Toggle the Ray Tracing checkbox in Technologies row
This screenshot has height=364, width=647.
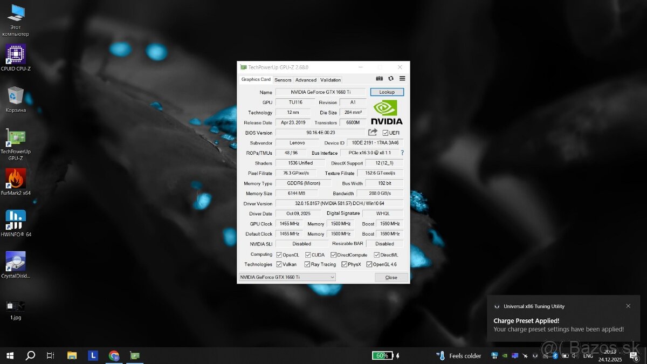click(x=308, y=264)
